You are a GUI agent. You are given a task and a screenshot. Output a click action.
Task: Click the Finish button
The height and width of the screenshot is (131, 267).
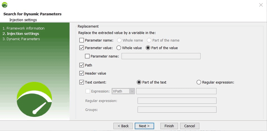[x=169, y=126]
